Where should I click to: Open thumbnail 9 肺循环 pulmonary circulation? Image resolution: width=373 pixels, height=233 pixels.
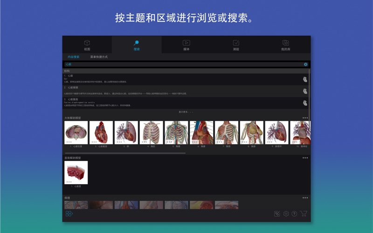pyautogui.click(x=276, y=132)
